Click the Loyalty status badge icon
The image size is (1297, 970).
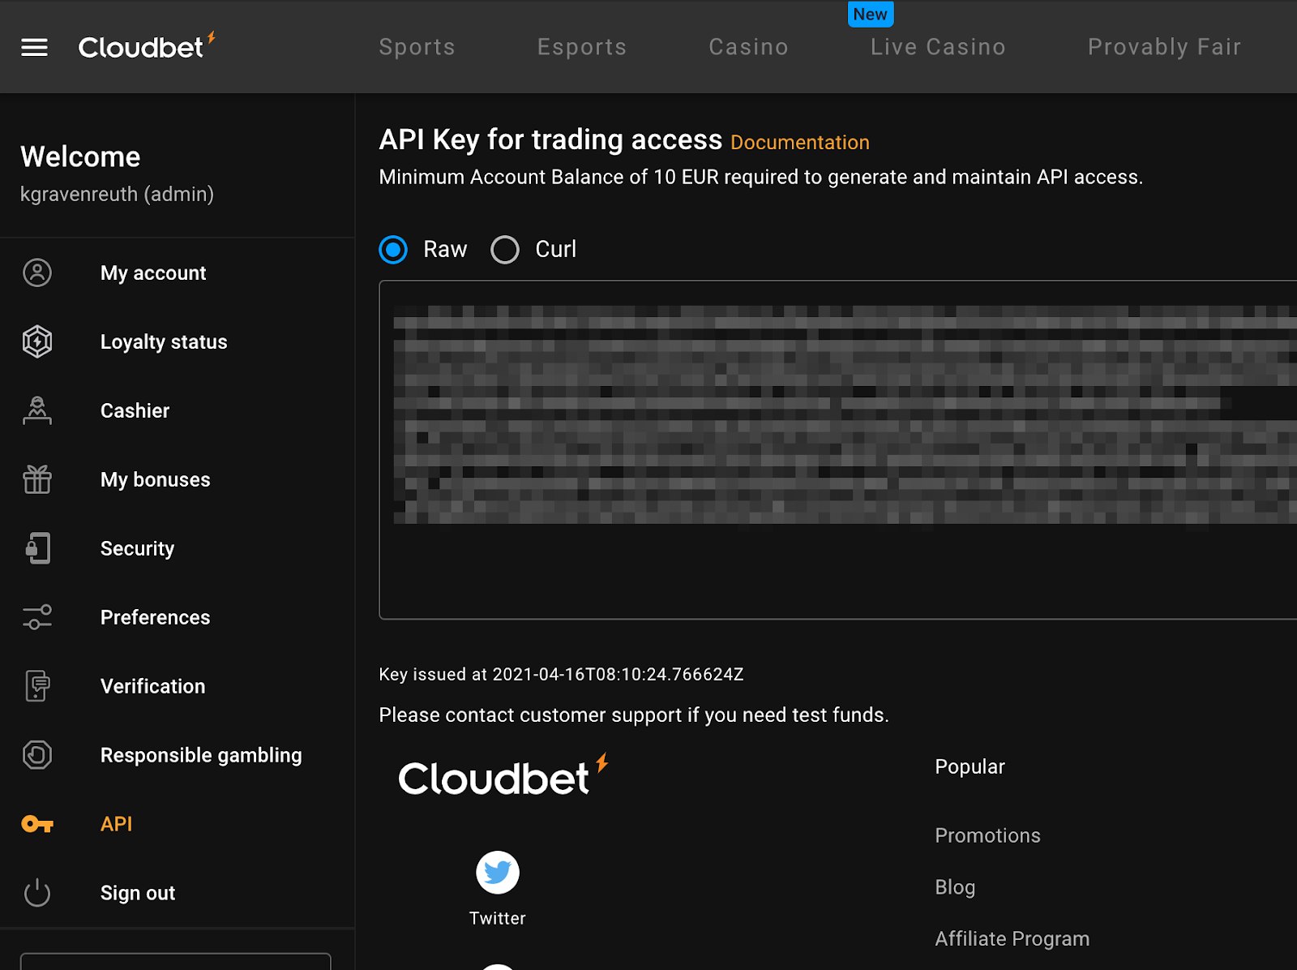(x=37, y=341)
